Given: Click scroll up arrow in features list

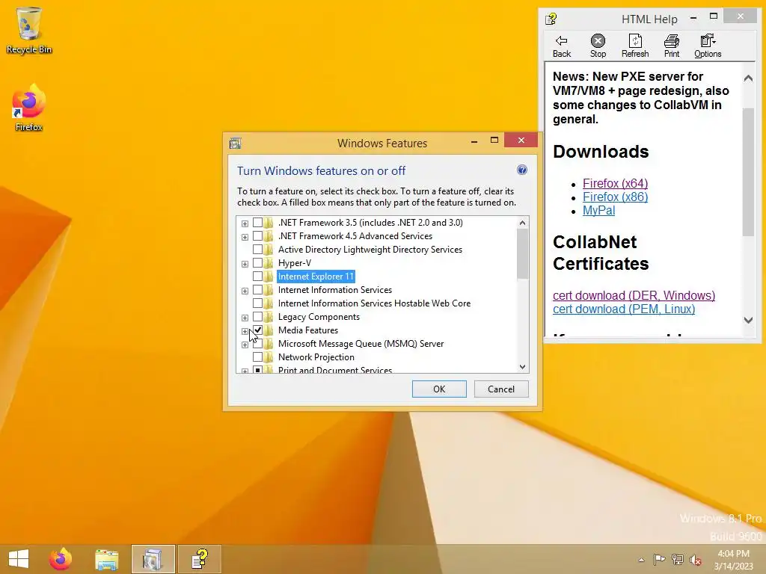Looking at the screenshot, I should [x=522, y=223].
